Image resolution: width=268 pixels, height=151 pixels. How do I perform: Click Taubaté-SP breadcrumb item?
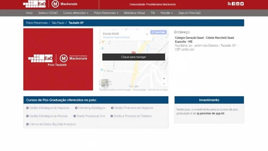click(76, 23)
